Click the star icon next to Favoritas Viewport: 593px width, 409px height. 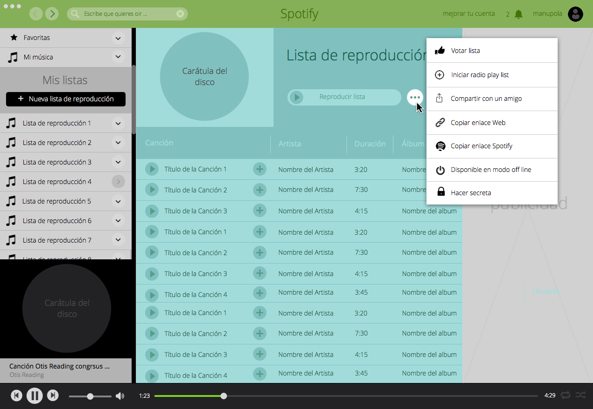pos(14,37)
